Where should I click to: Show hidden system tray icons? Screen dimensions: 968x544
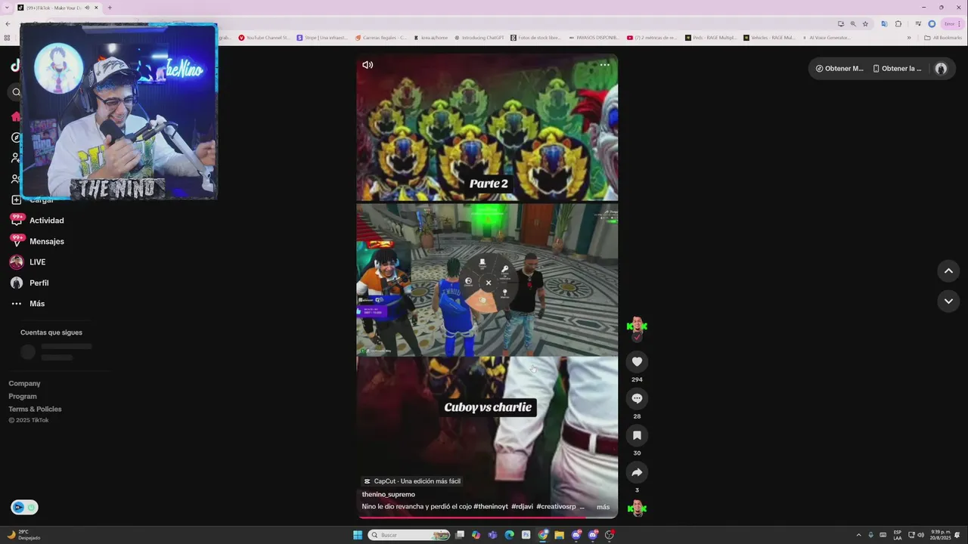coord(858,535)
